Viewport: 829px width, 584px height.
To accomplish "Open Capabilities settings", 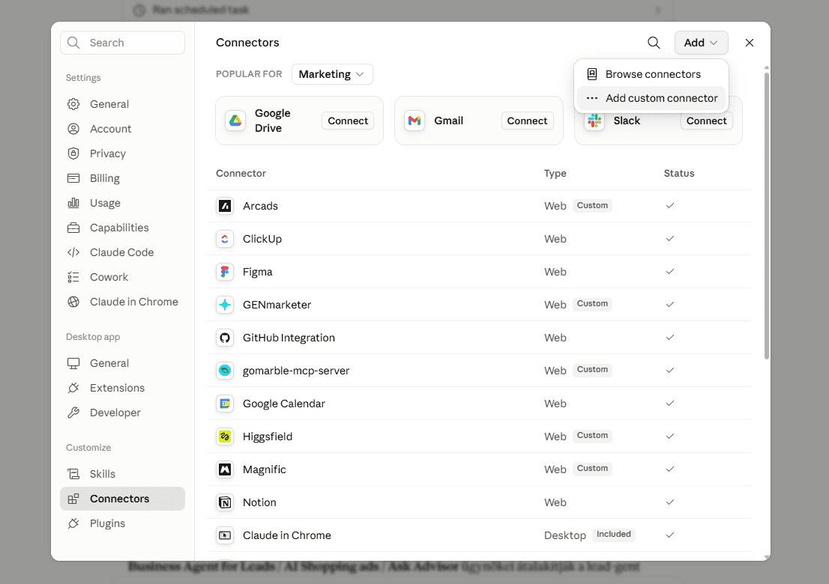I will [x=123, y=228].
